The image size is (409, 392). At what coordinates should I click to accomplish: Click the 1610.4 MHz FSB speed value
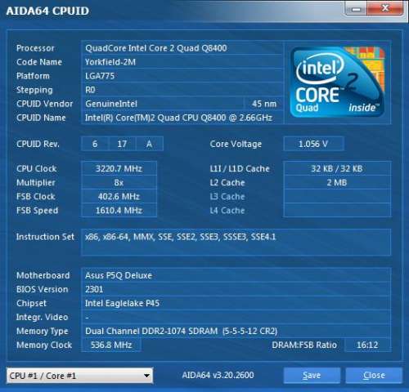click(119, 210)
